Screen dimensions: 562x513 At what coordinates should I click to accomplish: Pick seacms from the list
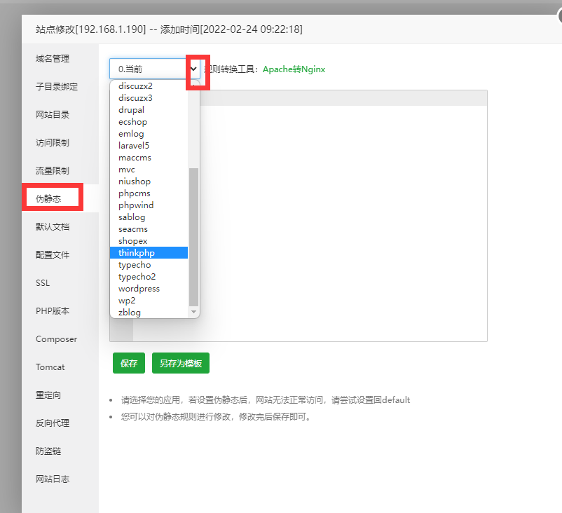point(149,229)
